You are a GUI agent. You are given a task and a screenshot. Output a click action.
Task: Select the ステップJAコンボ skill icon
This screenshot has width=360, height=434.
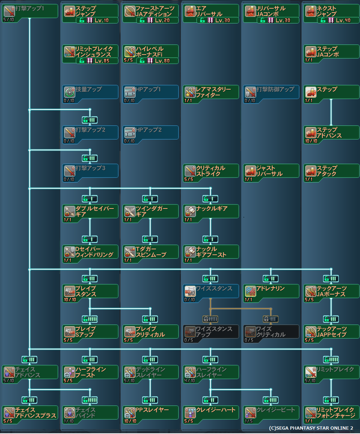click(311, 52)
